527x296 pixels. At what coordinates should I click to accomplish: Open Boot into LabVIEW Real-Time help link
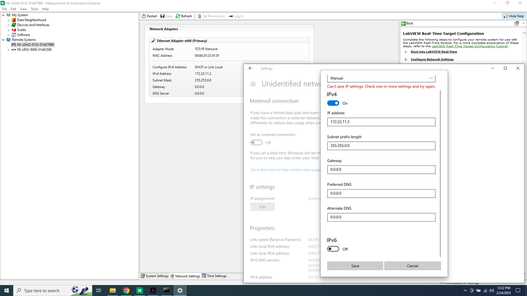pyautogui.click(x=434, y=52)
